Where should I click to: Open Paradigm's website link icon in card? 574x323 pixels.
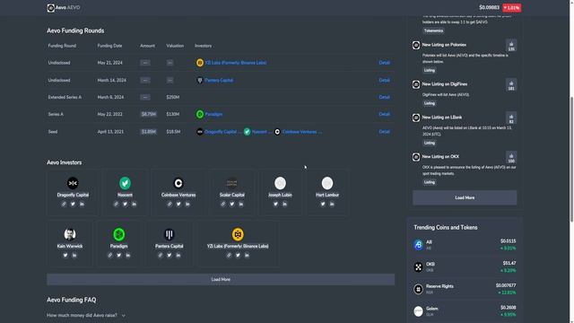coord(109,255)
